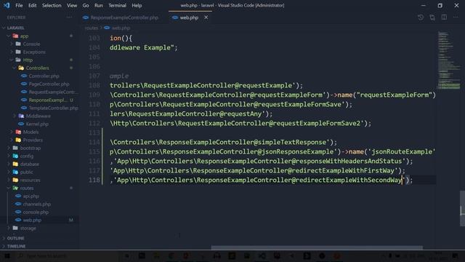465x262 pixels.
Task: Open the Edit menu
Action: coord(32,5)
